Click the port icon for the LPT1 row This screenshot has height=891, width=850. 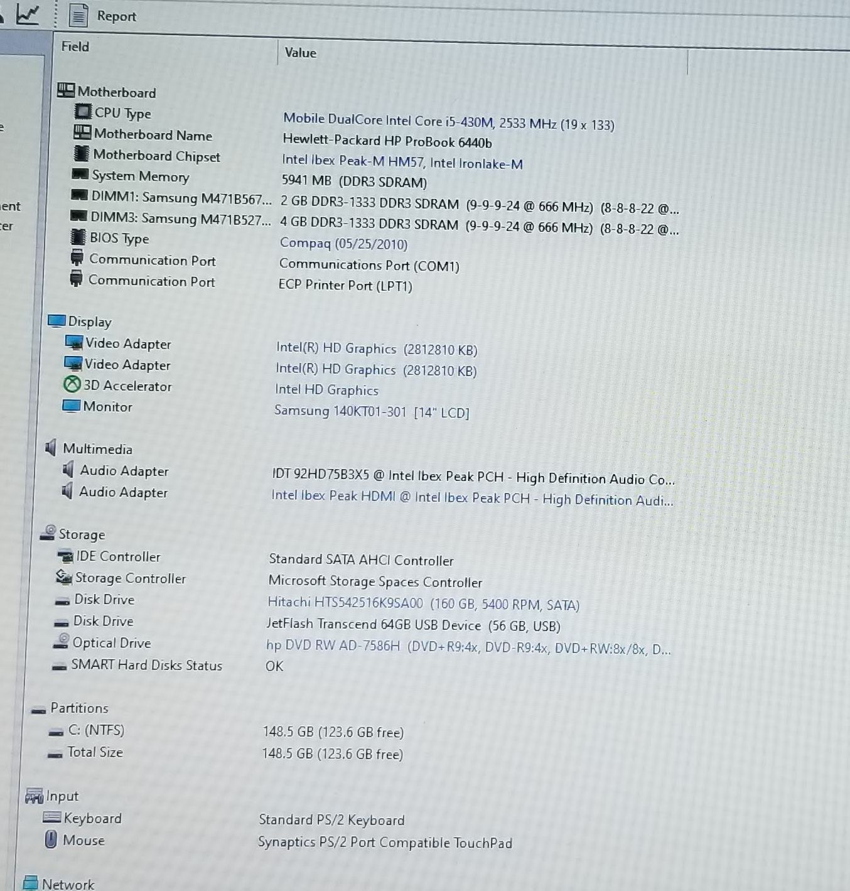point(76,278)
